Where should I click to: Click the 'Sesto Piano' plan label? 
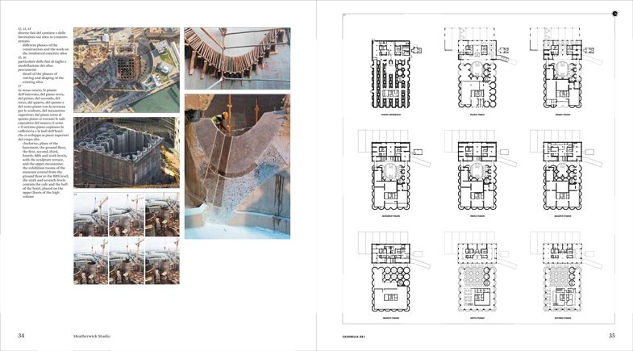pos(477,318)
